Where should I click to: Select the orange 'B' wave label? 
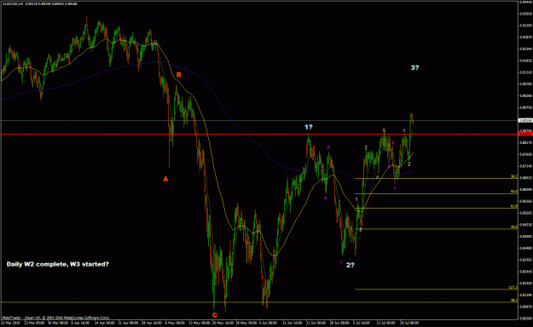(x=178, y=75)
